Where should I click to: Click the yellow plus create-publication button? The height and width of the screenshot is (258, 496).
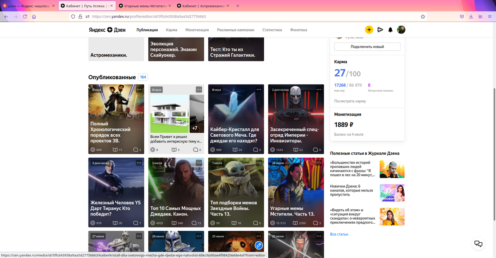click(x=369, y=30)
